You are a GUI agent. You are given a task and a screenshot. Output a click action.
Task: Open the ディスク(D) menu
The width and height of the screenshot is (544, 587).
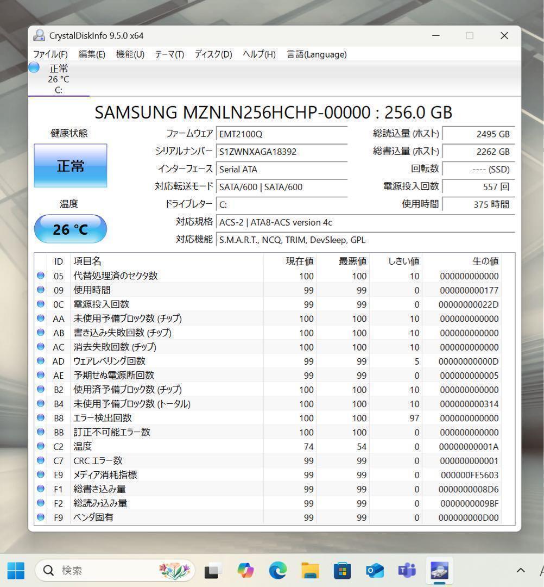point(213,54)
